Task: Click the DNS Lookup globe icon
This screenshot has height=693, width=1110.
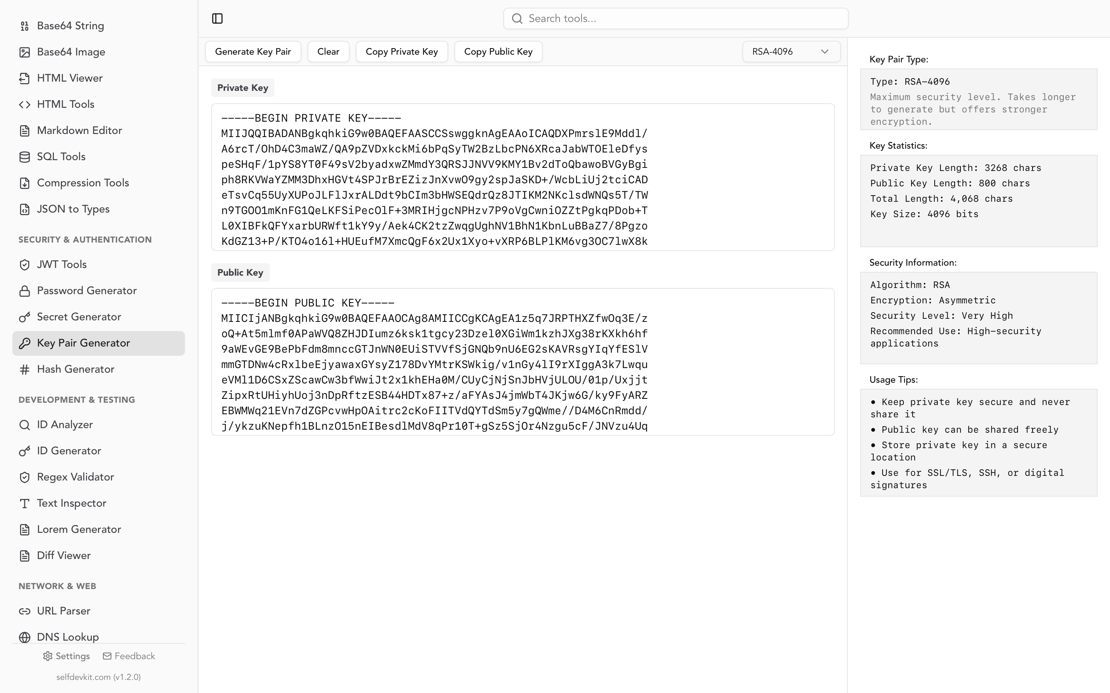Action: pyautogui.click(x=25, y=637)
